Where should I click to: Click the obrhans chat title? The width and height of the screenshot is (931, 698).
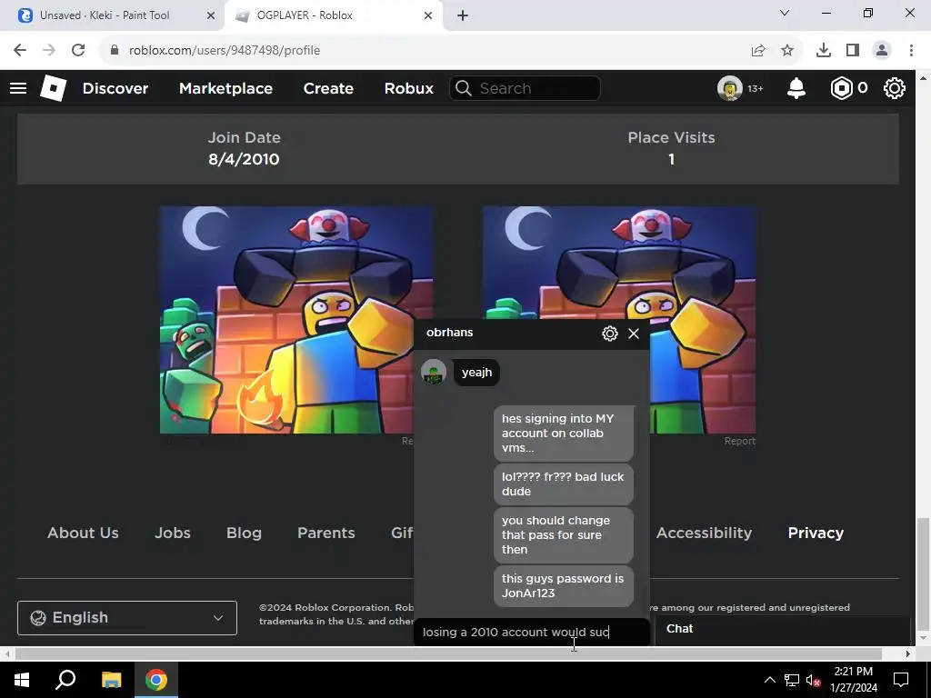[x=449, y=333]
